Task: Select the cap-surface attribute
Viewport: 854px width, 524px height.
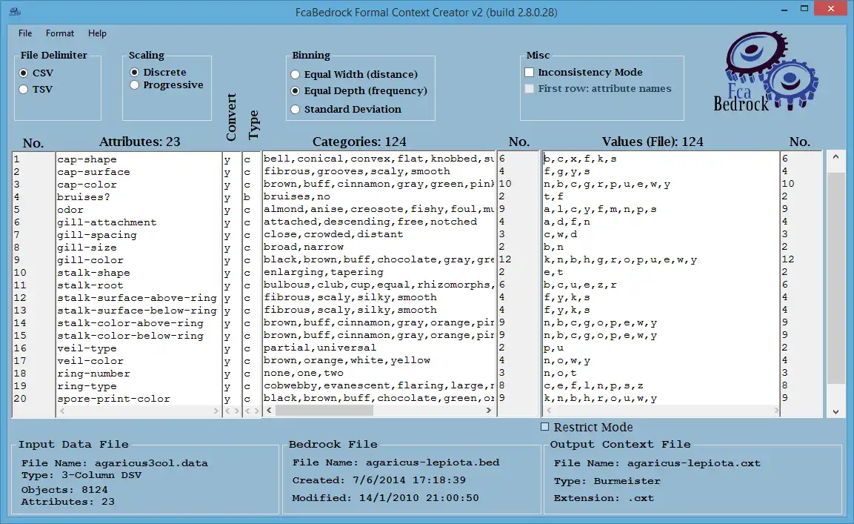Action: (93, 172)
